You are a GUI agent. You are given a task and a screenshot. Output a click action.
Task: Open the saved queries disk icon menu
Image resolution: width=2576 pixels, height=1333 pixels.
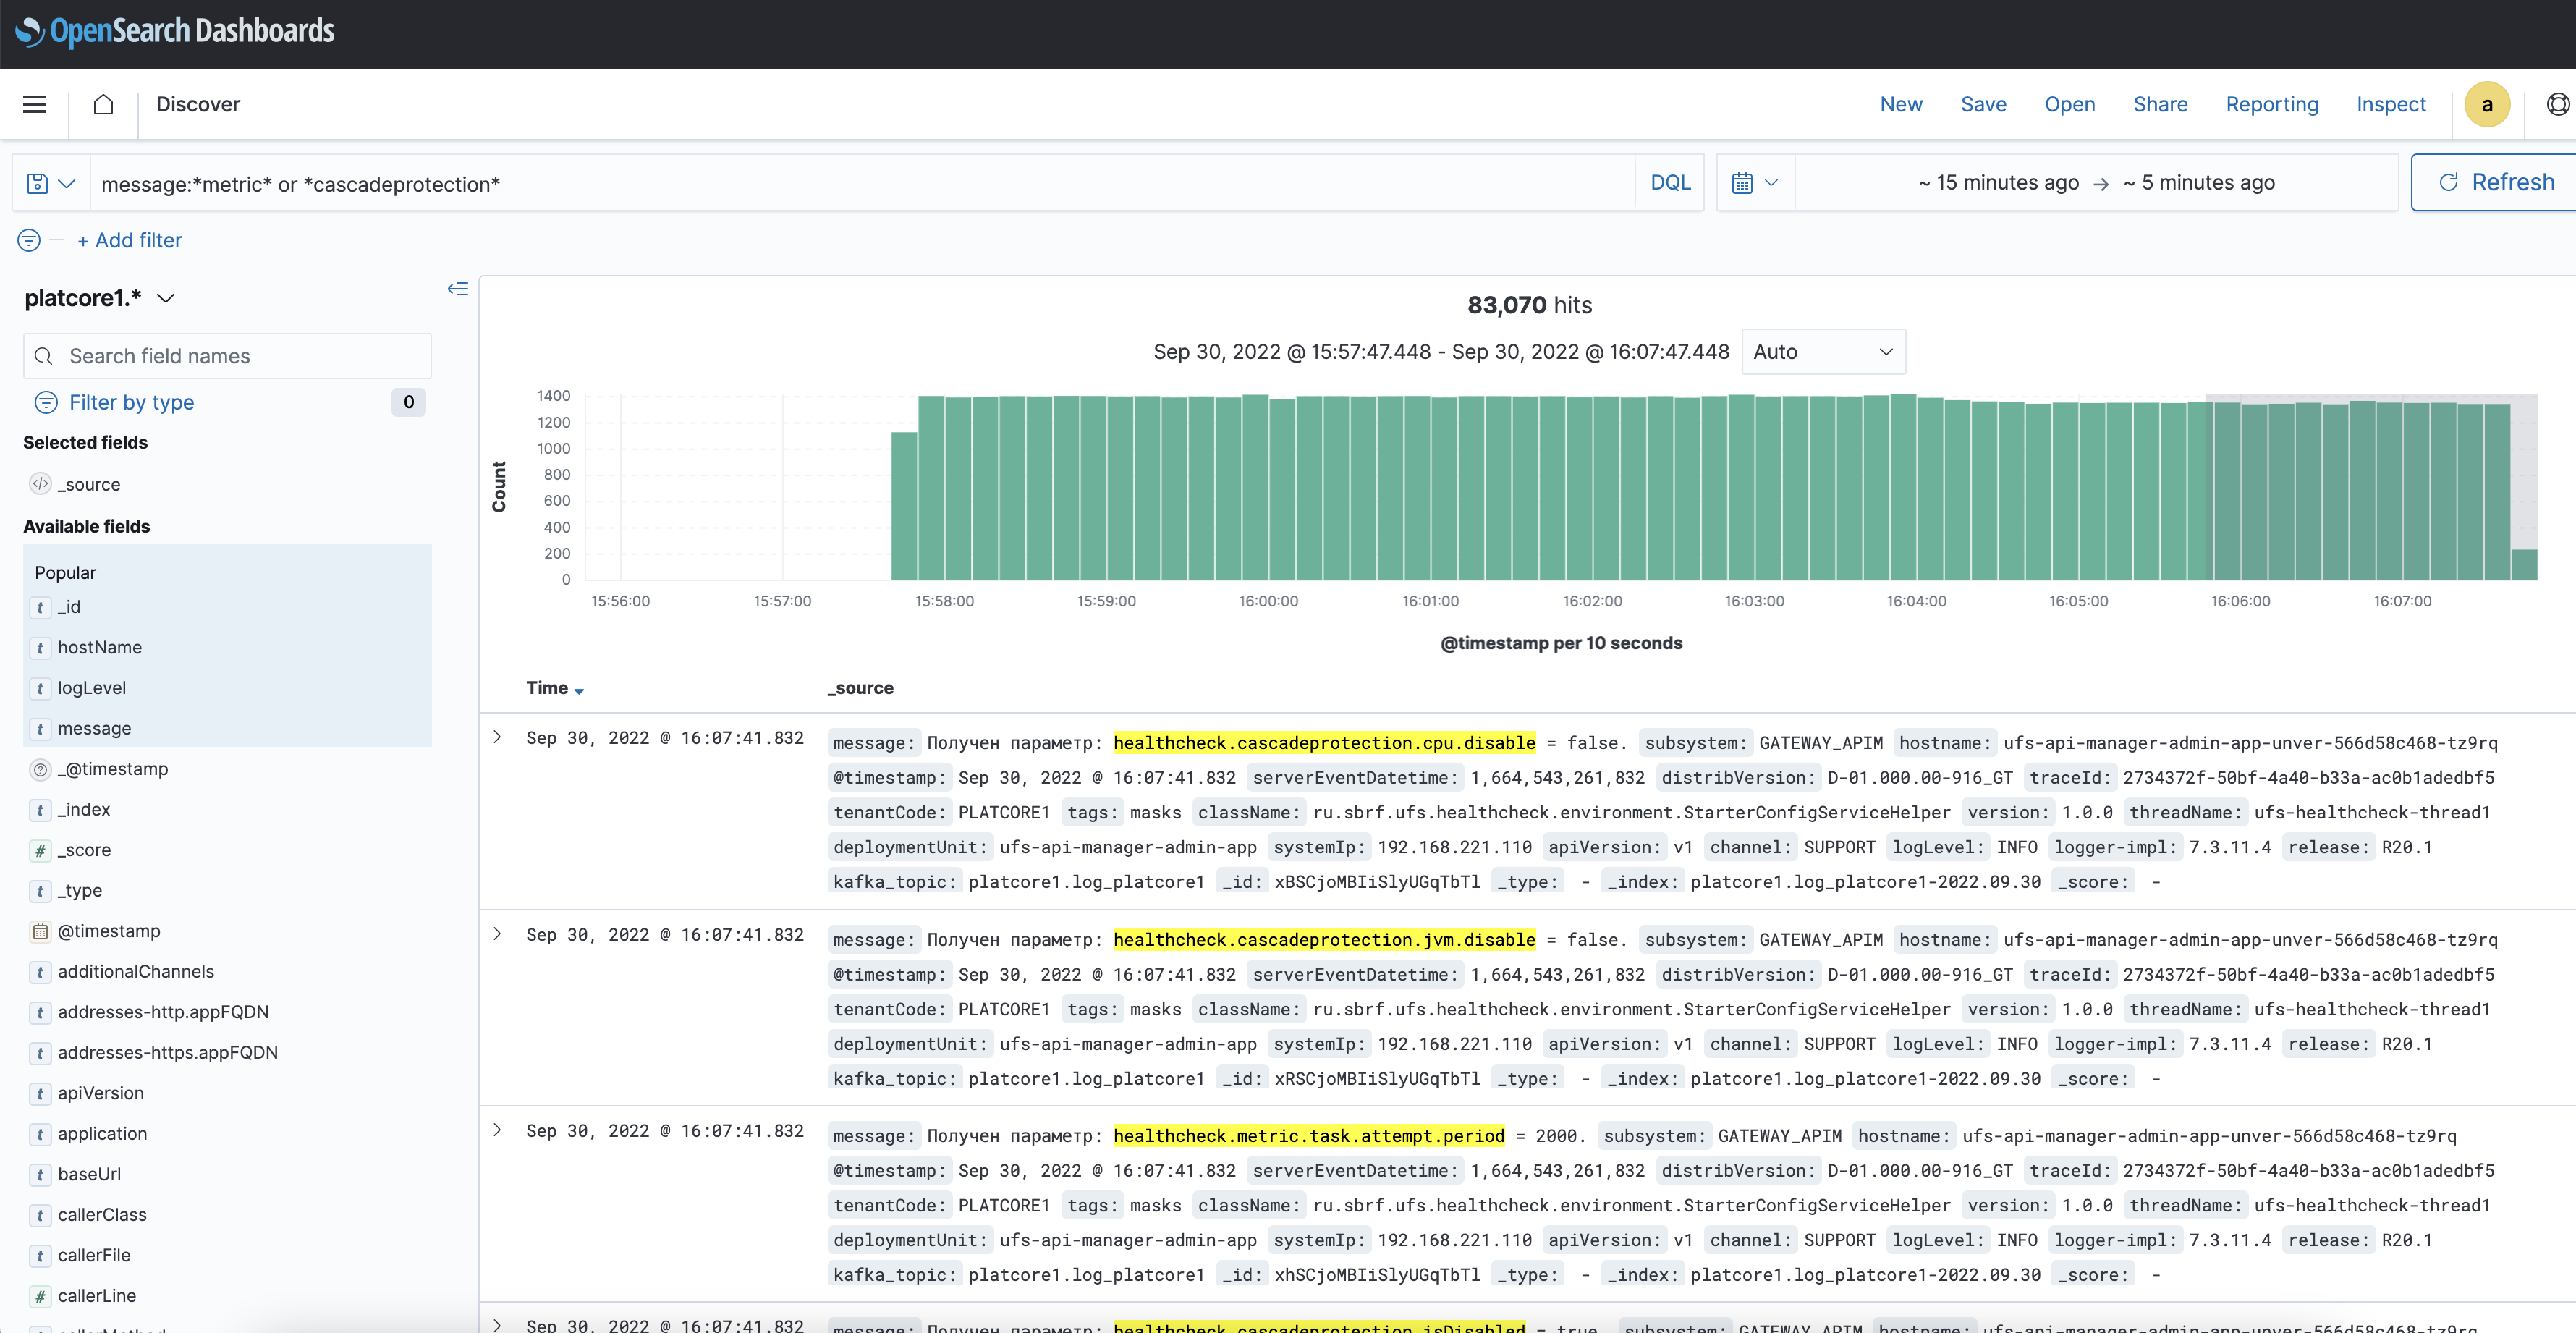click(x=51, y=183)
